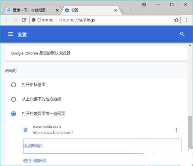Minimize the Chrome window
Image resolution: width=193 pixels, height=166 pixels.
point(158,5)
